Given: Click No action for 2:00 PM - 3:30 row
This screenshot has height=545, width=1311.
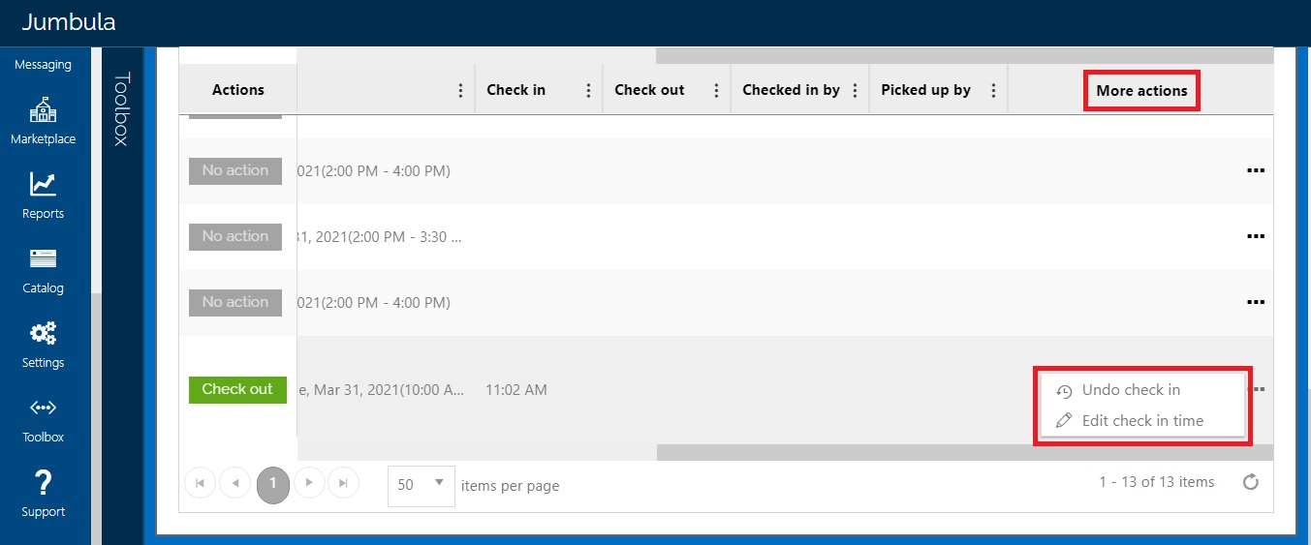Looking at the screenshot, I should click(x=235, y=236).
